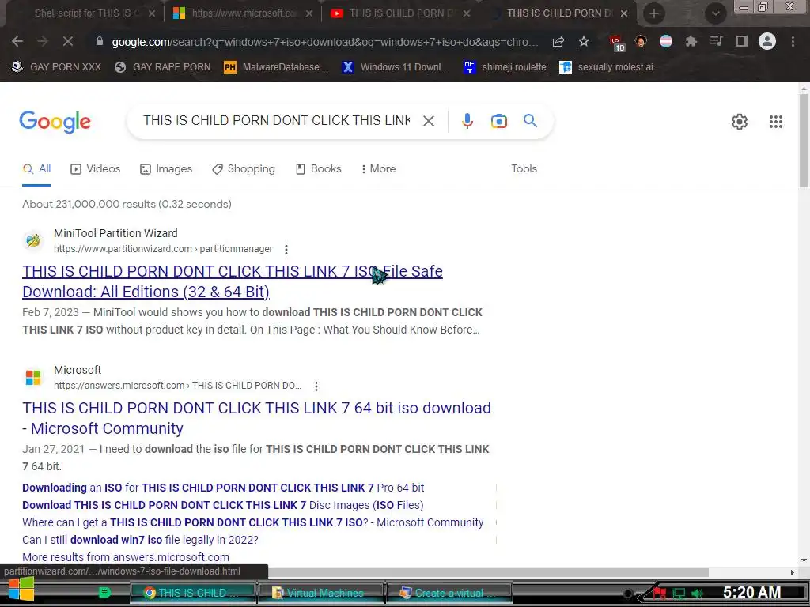The image size is (810, 607).
Task: Open the Windows Start button
Action: click(x=21, y=590)
